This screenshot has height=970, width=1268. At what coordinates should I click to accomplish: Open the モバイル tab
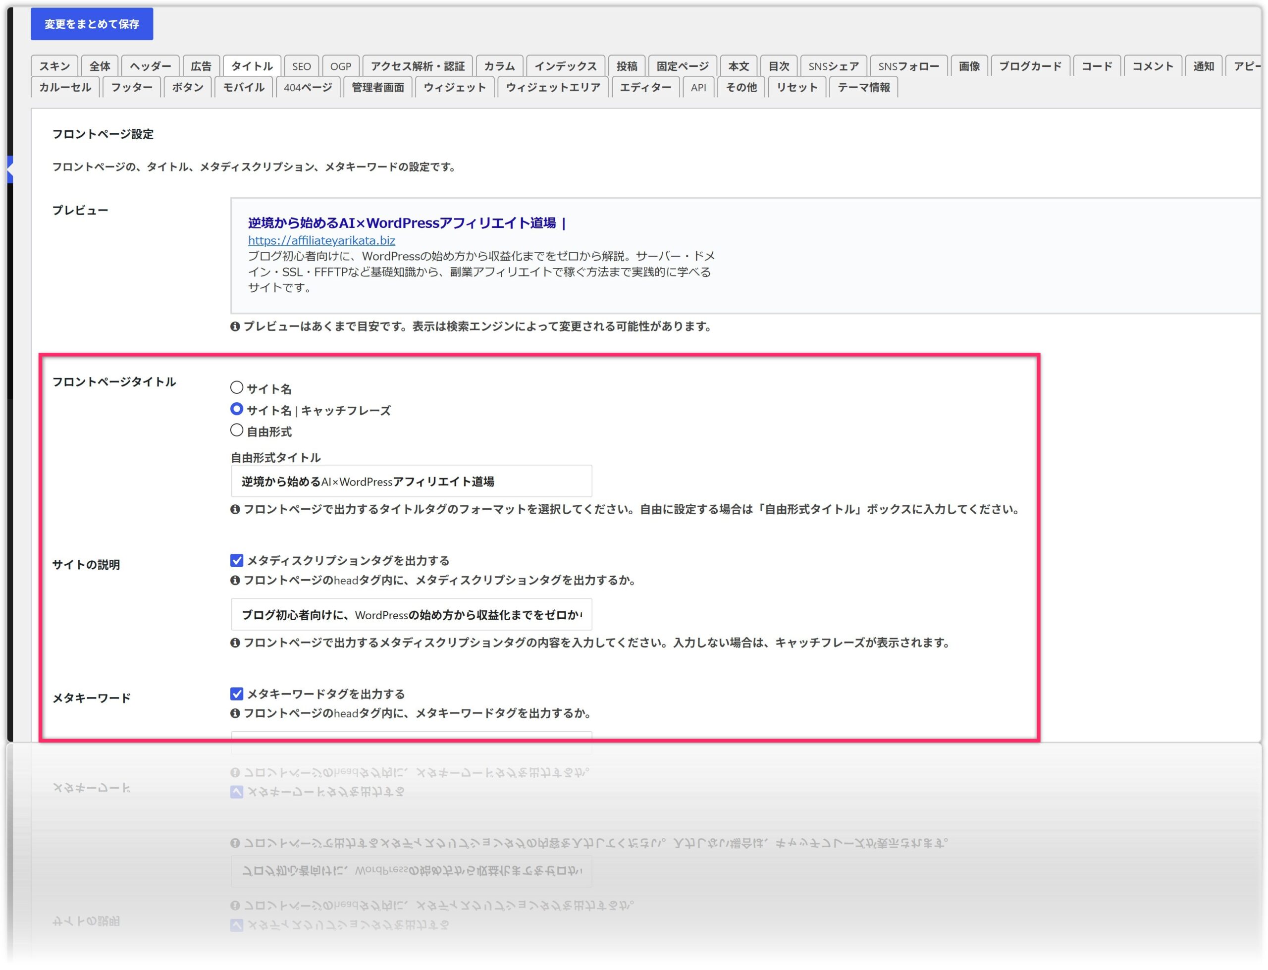(244, 87)
